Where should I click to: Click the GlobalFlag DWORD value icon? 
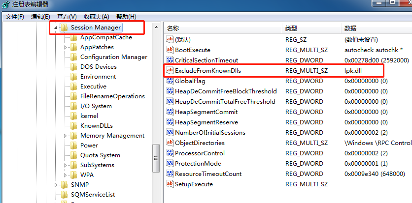click(171, 81)
